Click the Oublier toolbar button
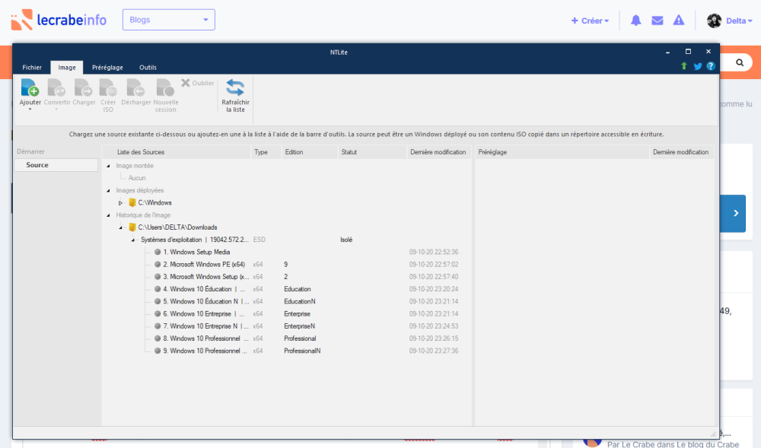 [197, 83]
